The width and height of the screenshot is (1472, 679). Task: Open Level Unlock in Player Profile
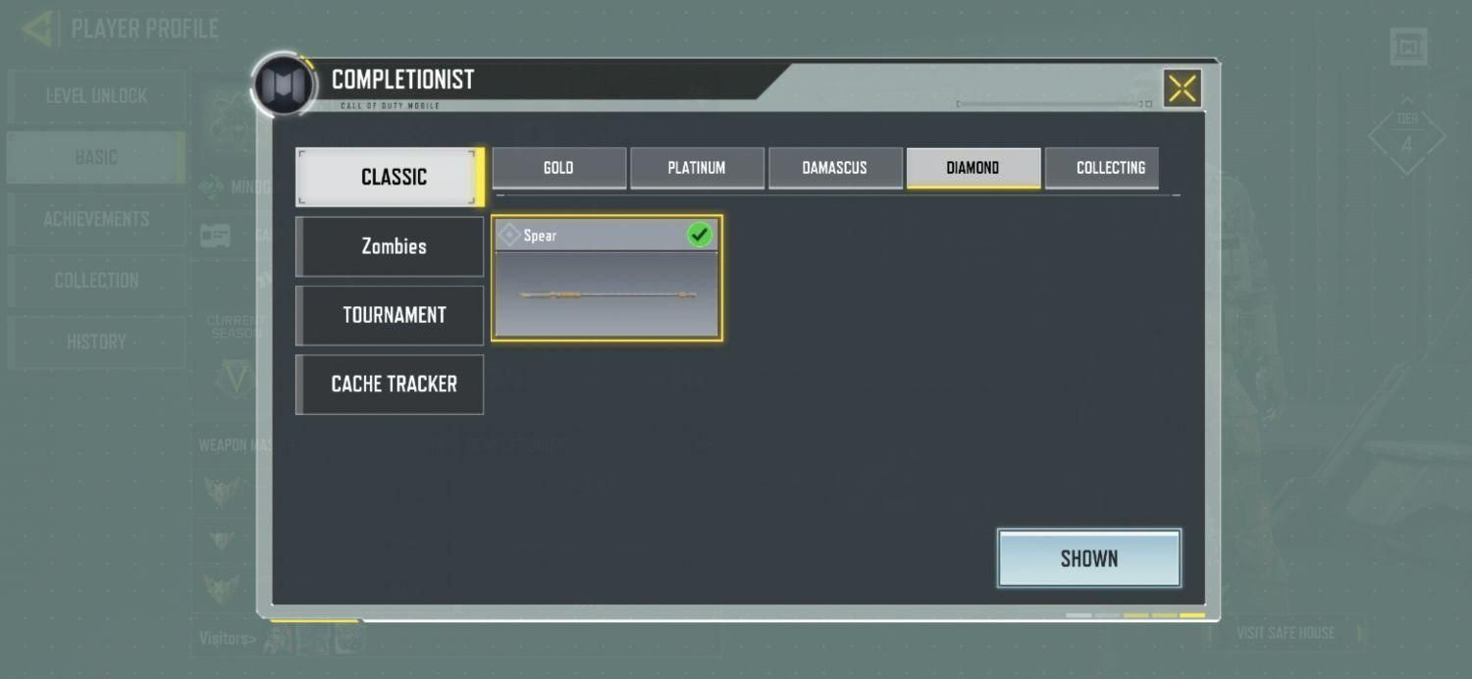[x=96, y=96]
